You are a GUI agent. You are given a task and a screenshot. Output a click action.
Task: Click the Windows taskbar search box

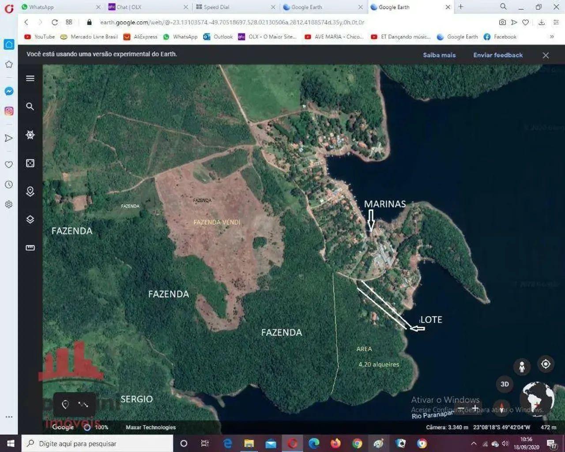click(97, 443)
